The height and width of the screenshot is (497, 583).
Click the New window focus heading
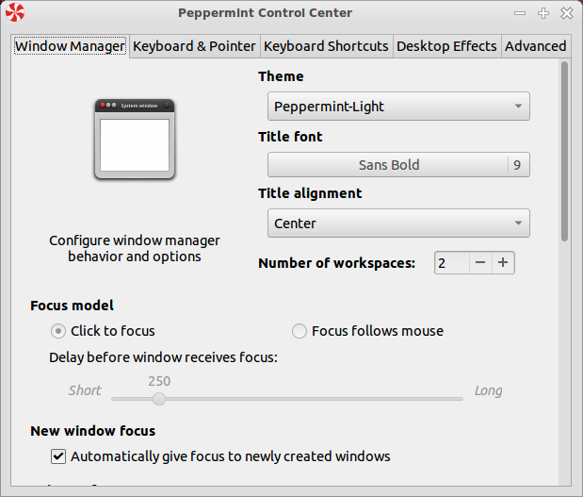[x=93, y=431]
